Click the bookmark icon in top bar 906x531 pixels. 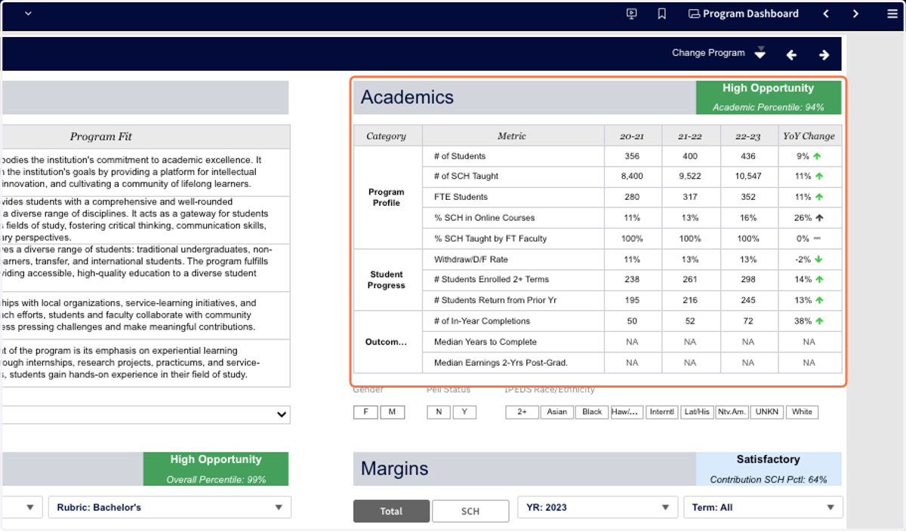pyautogui.click(x=662, y=14)
